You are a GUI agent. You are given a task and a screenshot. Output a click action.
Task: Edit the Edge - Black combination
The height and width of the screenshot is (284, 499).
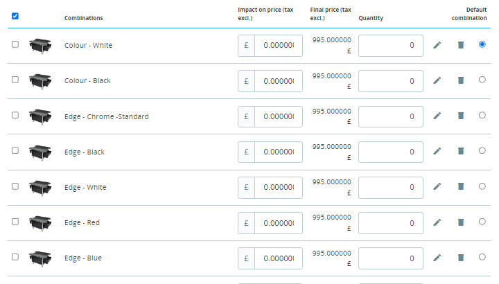point(437,151)
